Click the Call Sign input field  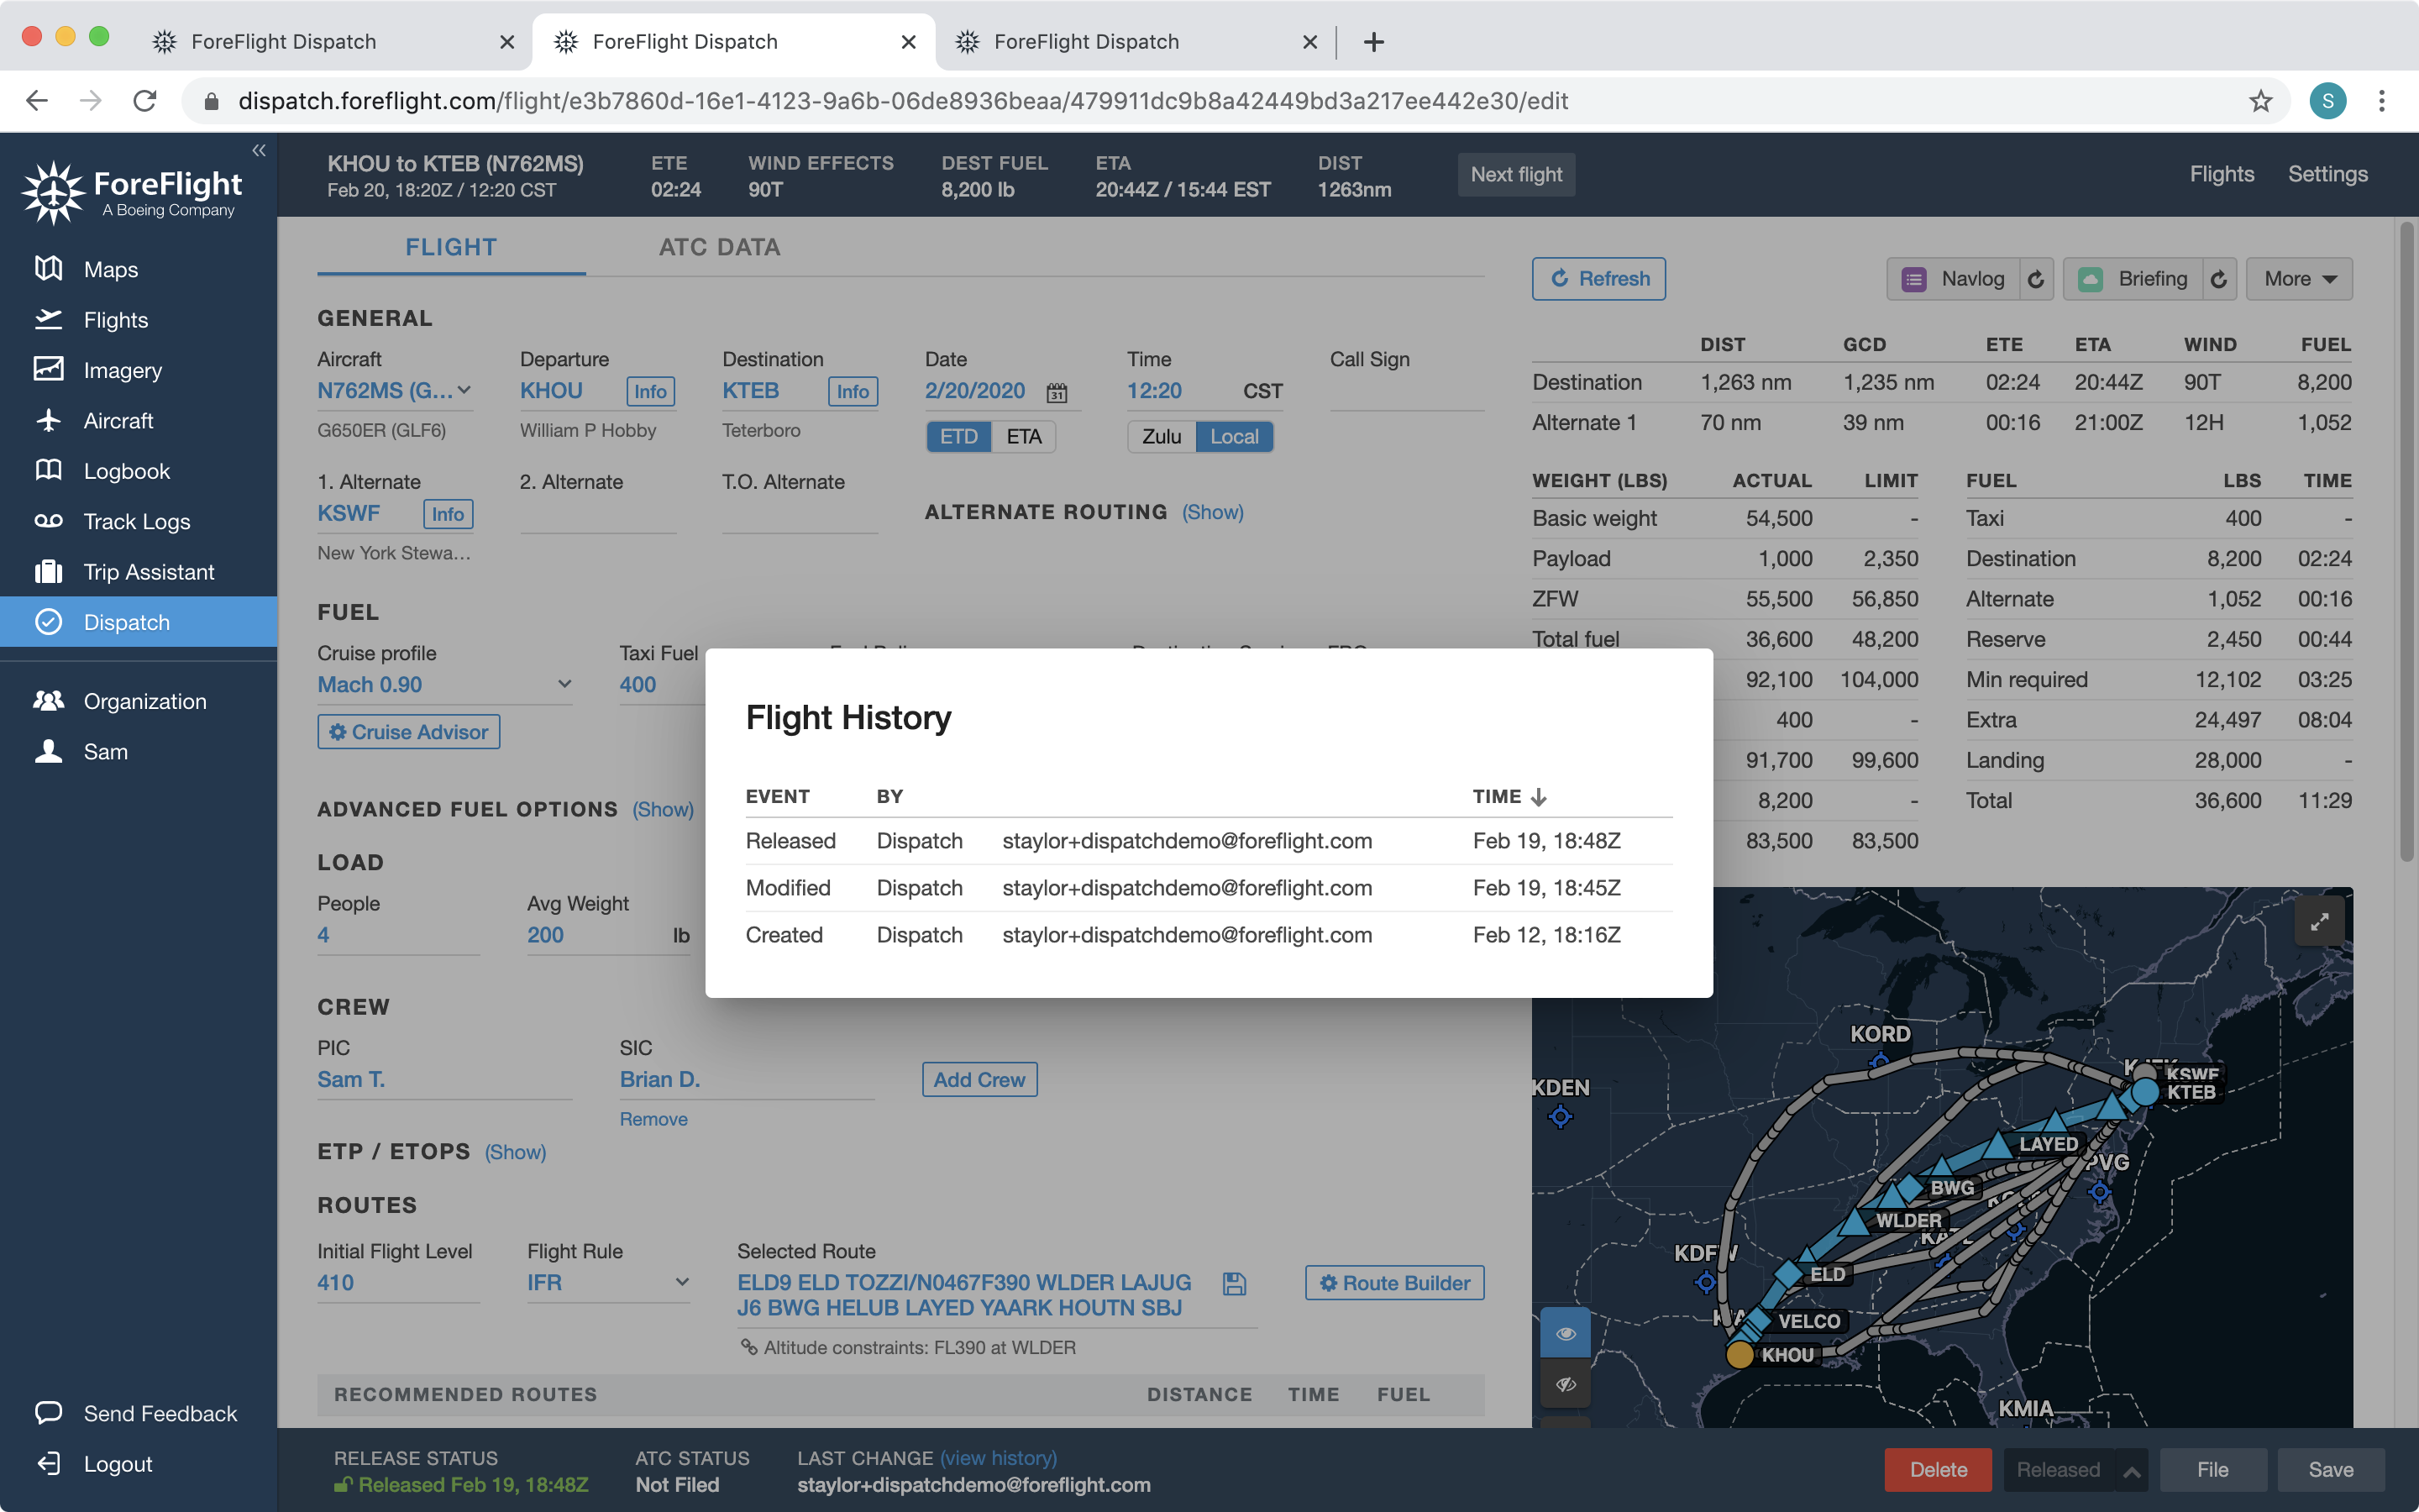coord(1406,391)
